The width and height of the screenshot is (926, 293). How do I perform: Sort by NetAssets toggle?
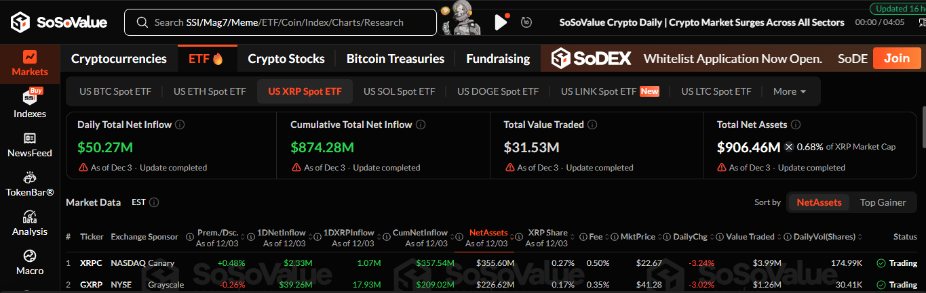click(819, 202)
